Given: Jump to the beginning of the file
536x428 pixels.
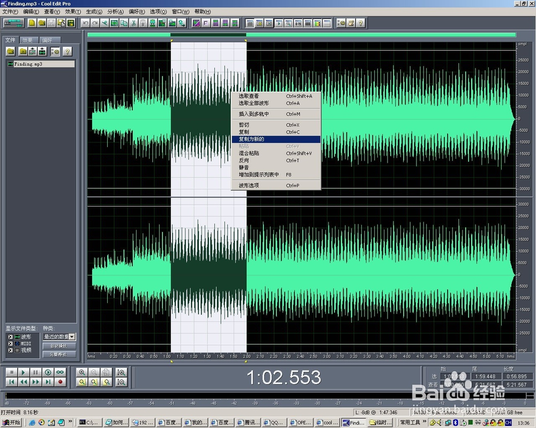Looking at the screenshot, I should [11, 382].
